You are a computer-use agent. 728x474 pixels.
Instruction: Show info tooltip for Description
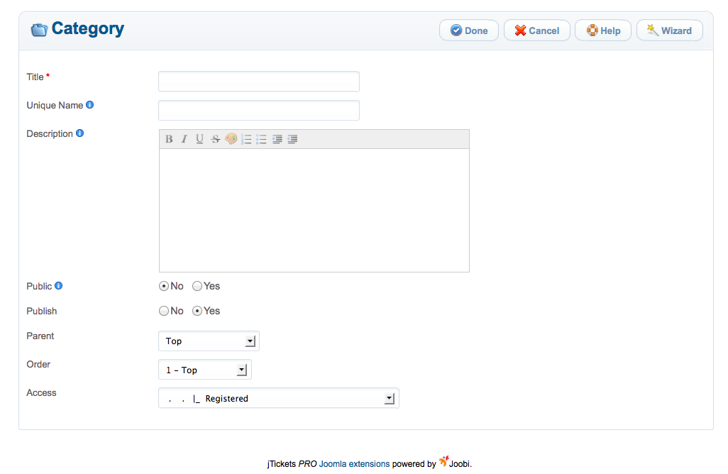pyautogui.click(x=80, y=133)
